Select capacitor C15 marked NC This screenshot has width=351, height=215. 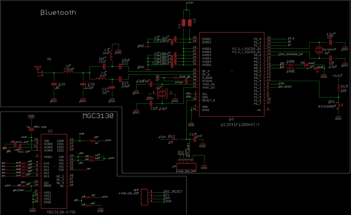[54, 84]
